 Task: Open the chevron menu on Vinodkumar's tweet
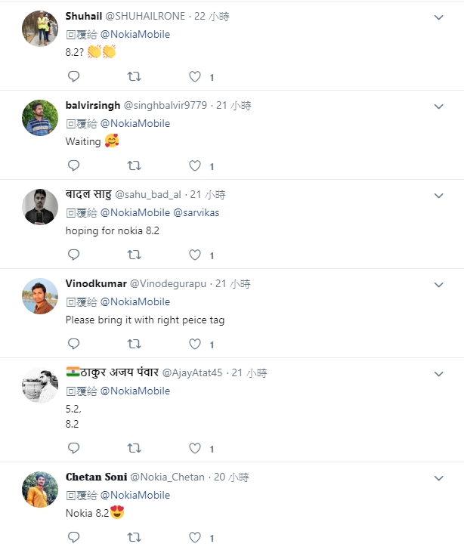click(438, 284)
